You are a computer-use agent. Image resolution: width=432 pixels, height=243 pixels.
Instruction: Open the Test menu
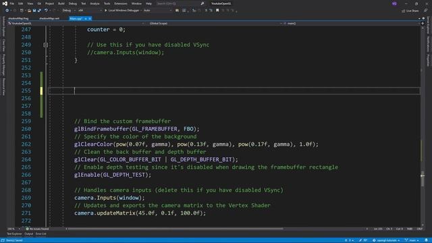coord(84,3)
